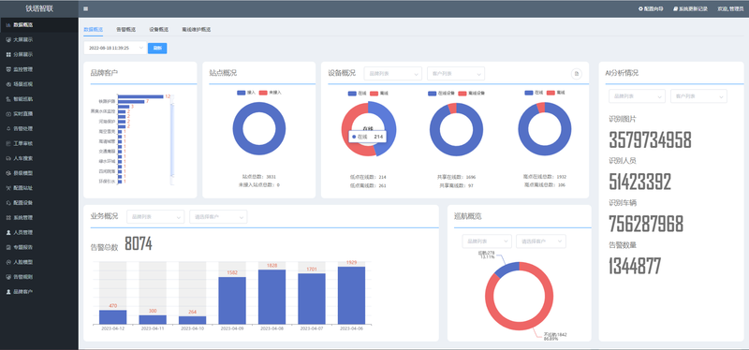
Task: Expand 品牌列表 dropdown in 设备概况 panel
Action: [x=392, y=74]
